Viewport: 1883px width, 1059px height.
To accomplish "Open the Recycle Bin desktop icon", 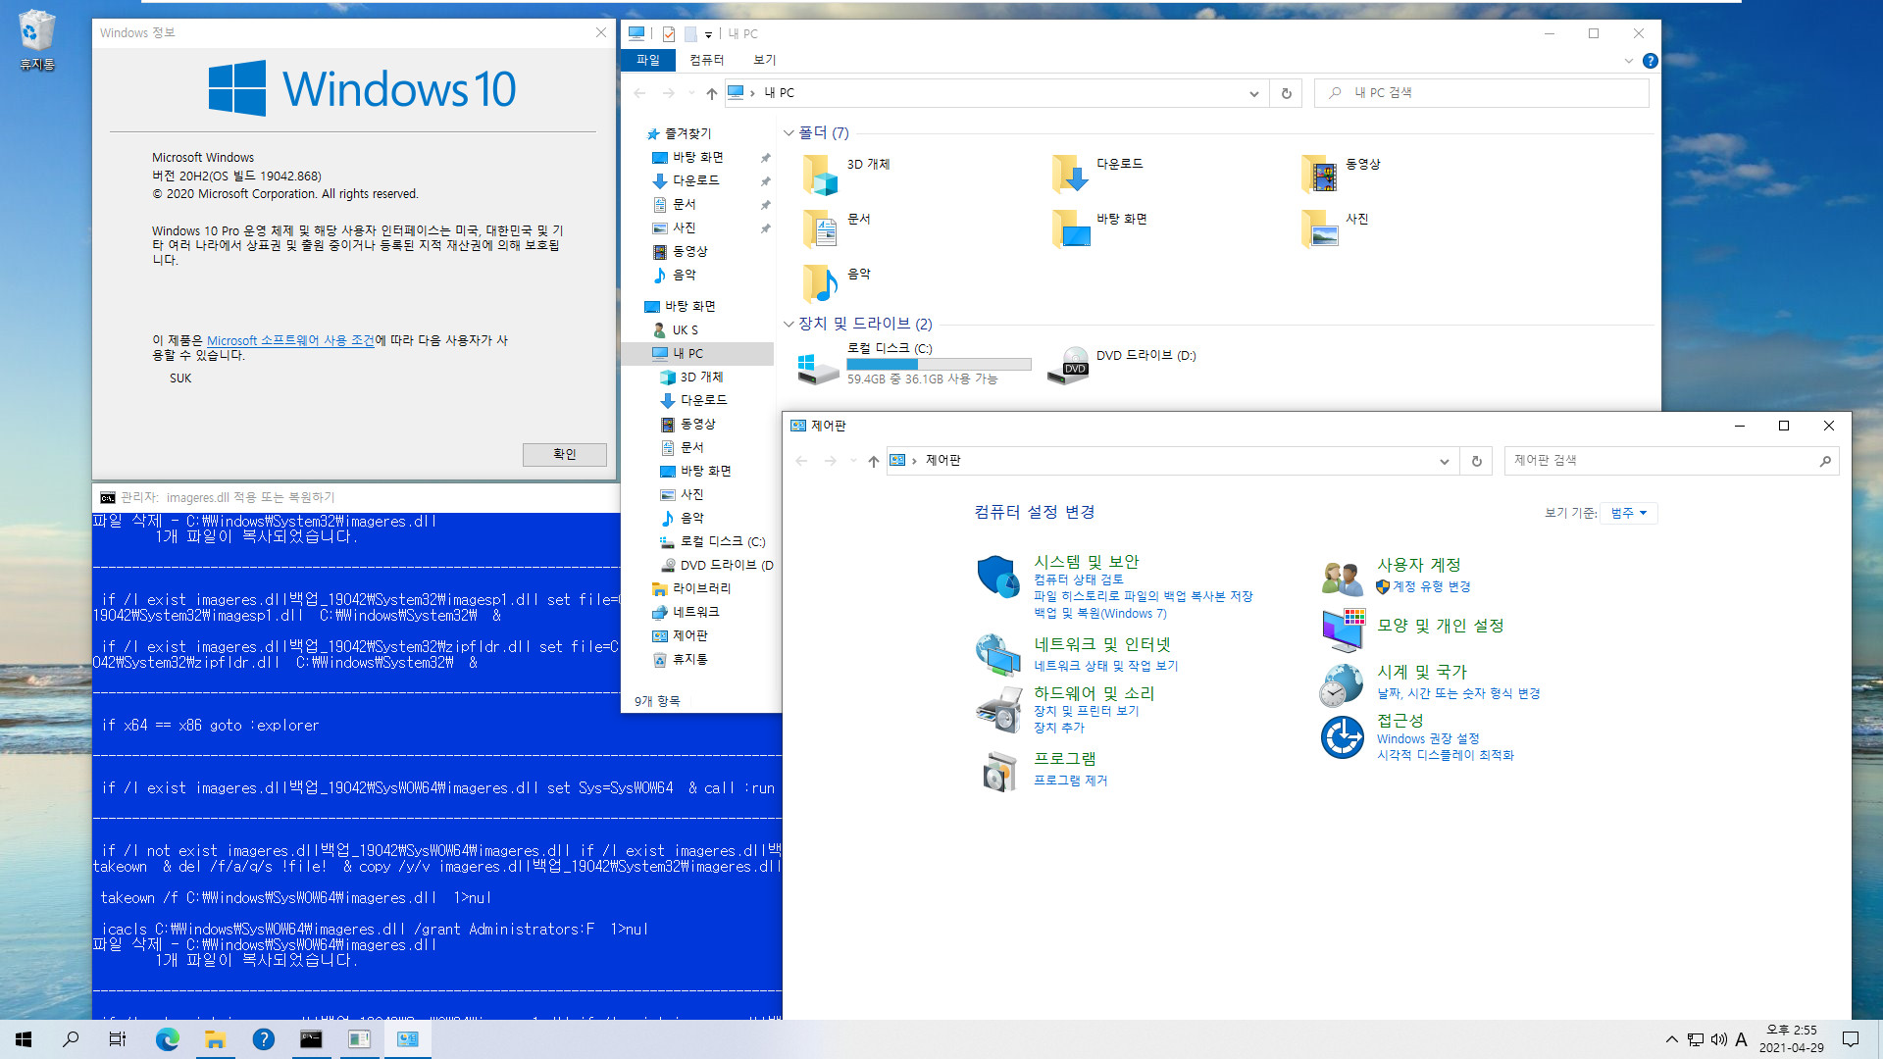I will point(36,32).
